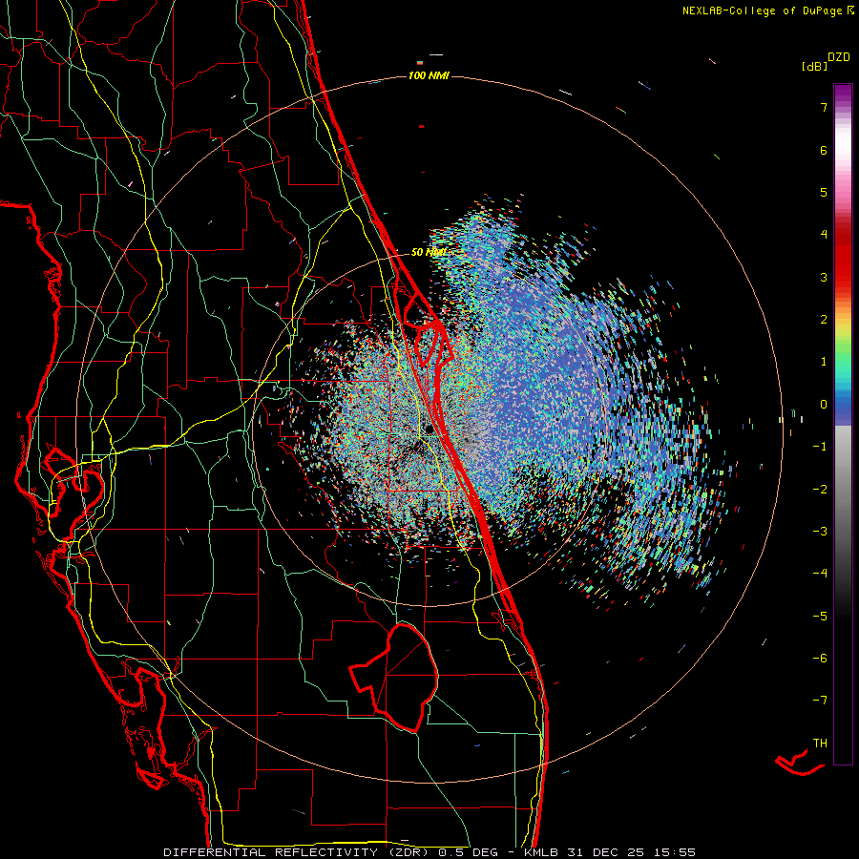Click the -1 dB tick on the color scale
Screen dimensions: 859x859
coord(820,447)
